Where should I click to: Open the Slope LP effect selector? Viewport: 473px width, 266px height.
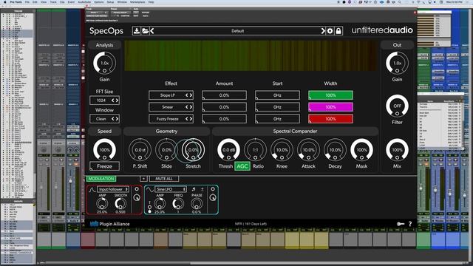[x=171, y=95]
